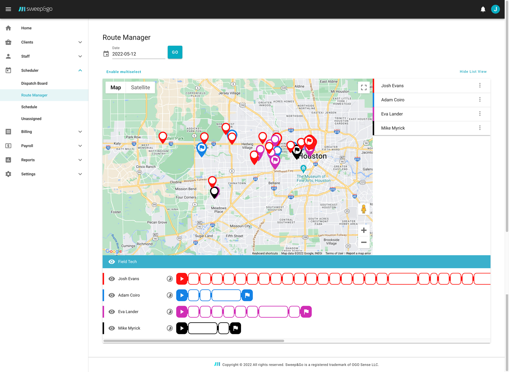
Task: Open the date picker calendar icon
Action: [x=106, y=54]
